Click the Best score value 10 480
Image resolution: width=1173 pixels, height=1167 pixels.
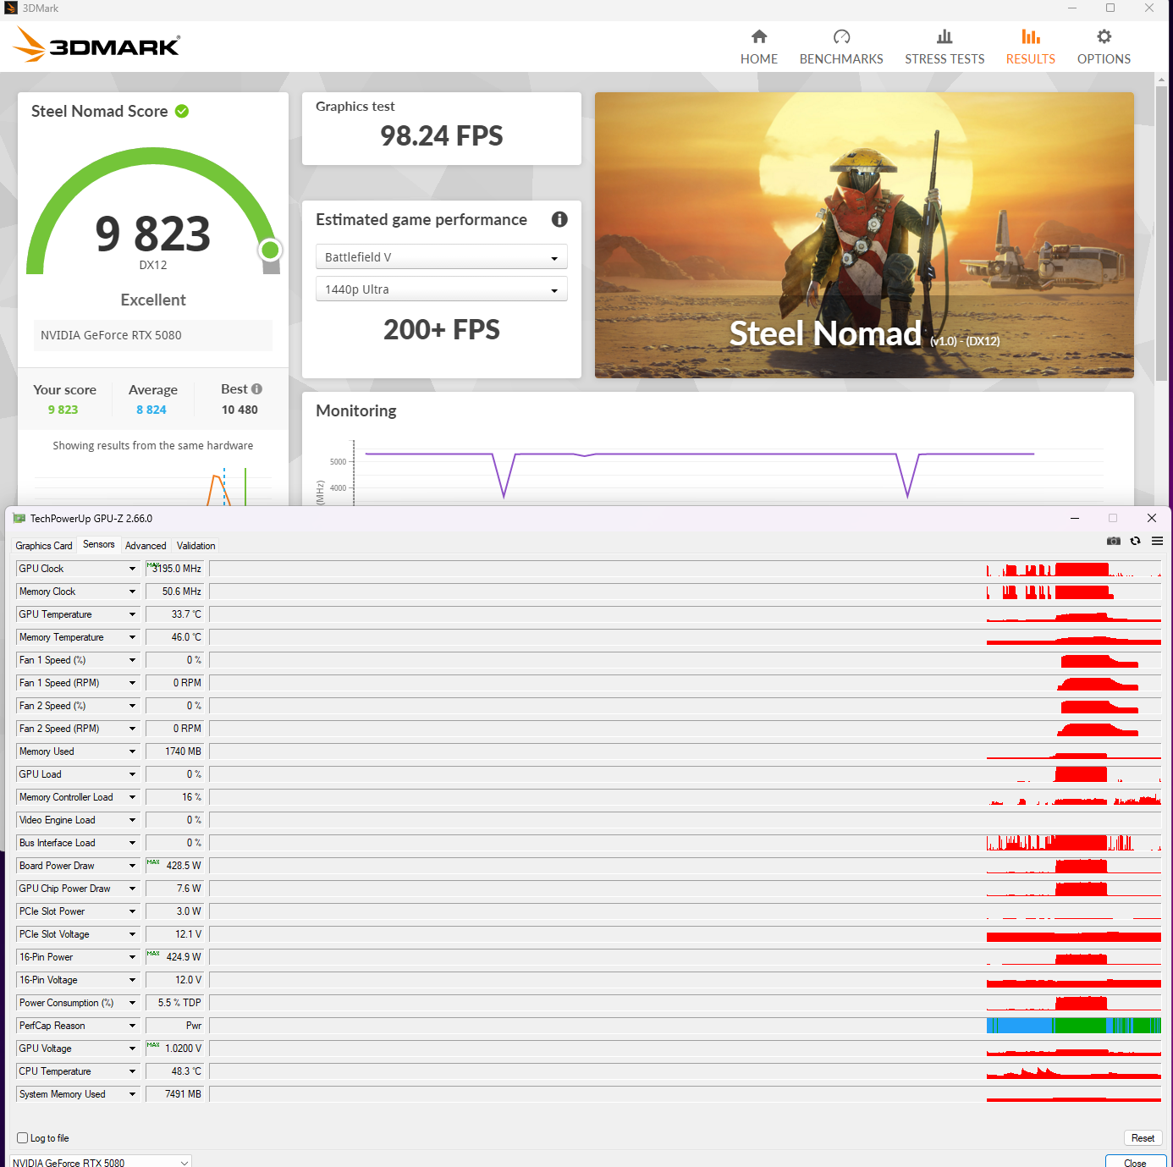tap(240, 410)
